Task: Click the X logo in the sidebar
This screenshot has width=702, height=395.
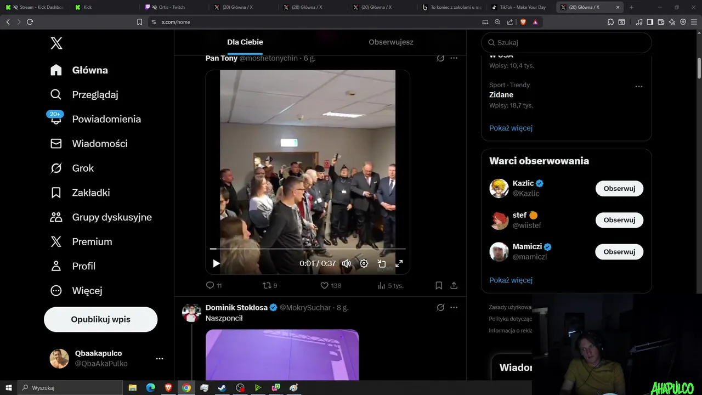Action: pos(56,43)
